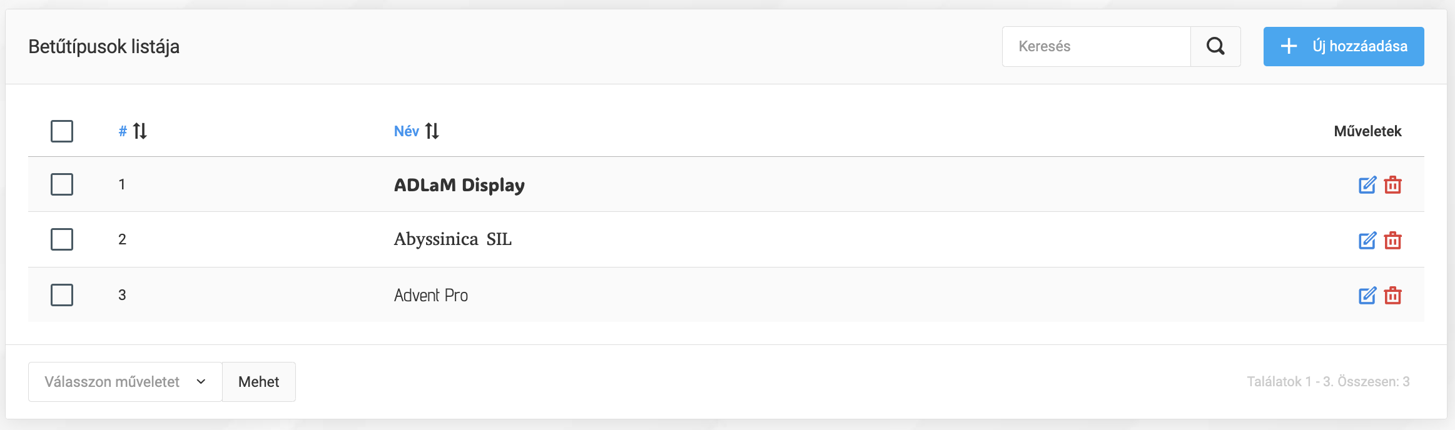This screenshot has height=430, width=1455.
Task: Focus the Keresés search field
Action: 1096,46
